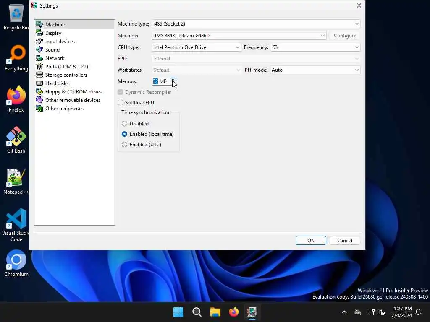430x322 pixels.
Task: Click the Storage controllers icon
Action: (39, 75)
